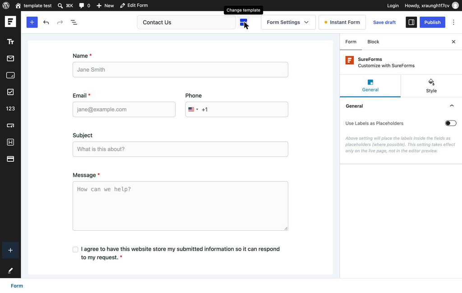The image size is (462, 293).
Task: Switch to the Block tab
Action: (x=373, y=42)
